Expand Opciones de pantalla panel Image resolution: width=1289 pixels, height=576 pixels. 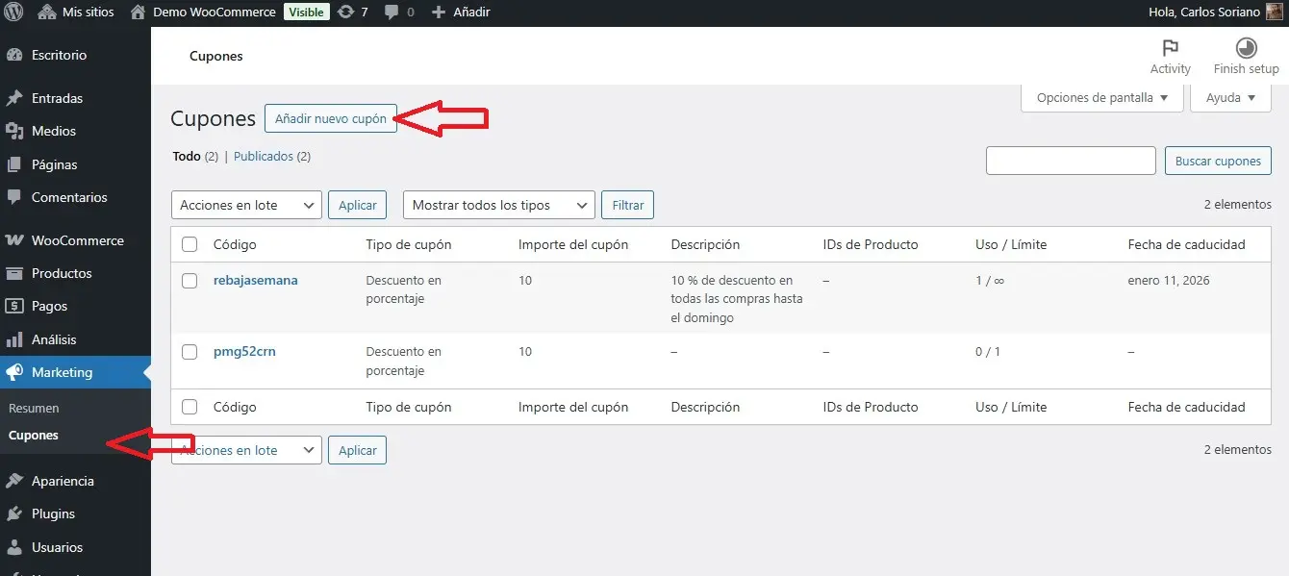coord(1101,97)
